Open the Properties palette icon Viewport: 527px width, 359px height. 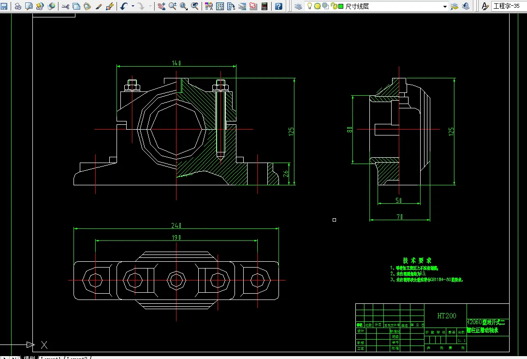[209, 6]
